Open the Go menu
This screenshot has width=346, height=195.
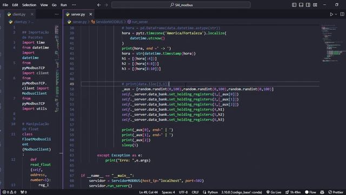tap(54, 5)
